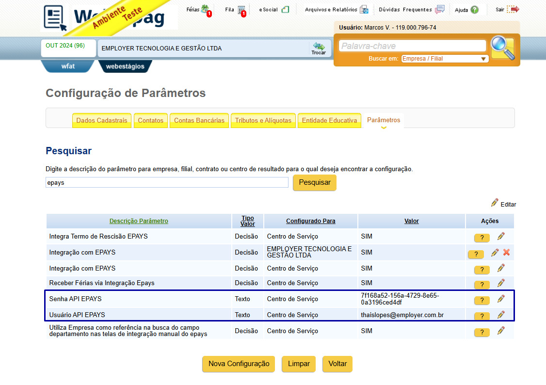
Task: Edit the Senha API EPAYS parameter
Action: coord(501,299)
